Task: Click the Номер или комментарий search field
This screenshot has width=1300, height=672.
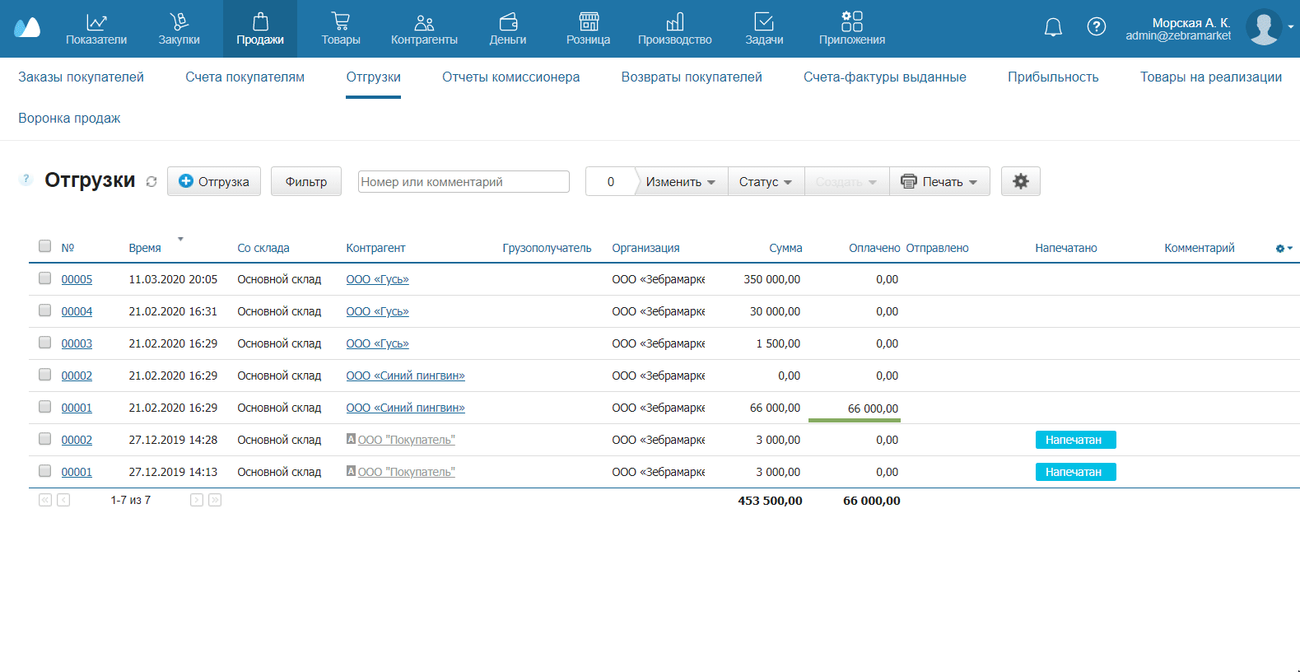Action: 463,182
